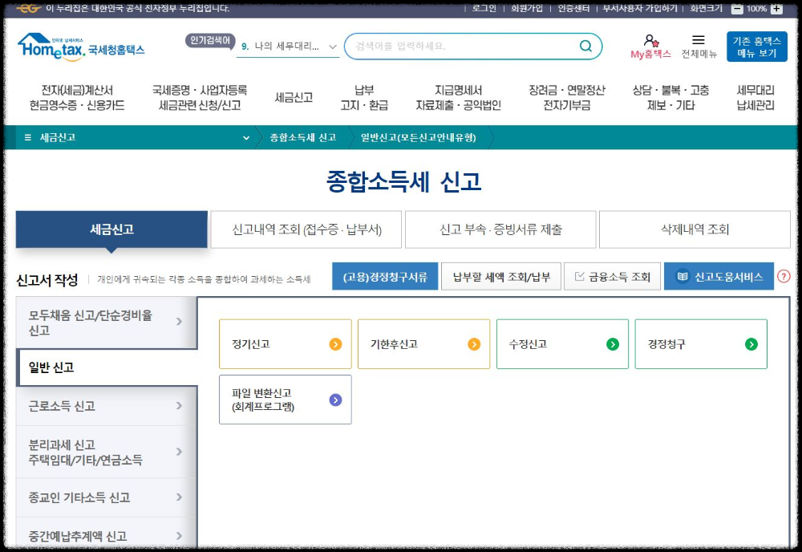Click the 정기신고 button
Screen dimensions: 802x552
(x=285, y=343)
